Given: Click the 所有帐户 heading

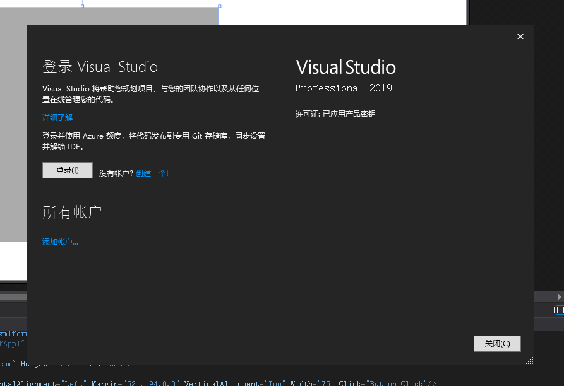Looking at the screenshot, I should pyautogui.click(x=72, y=212).
